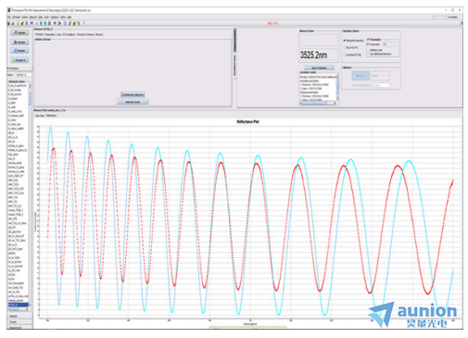Click the question mark help toolbar icon
This screenshot has height=338, width=468.
pos(83,23)
